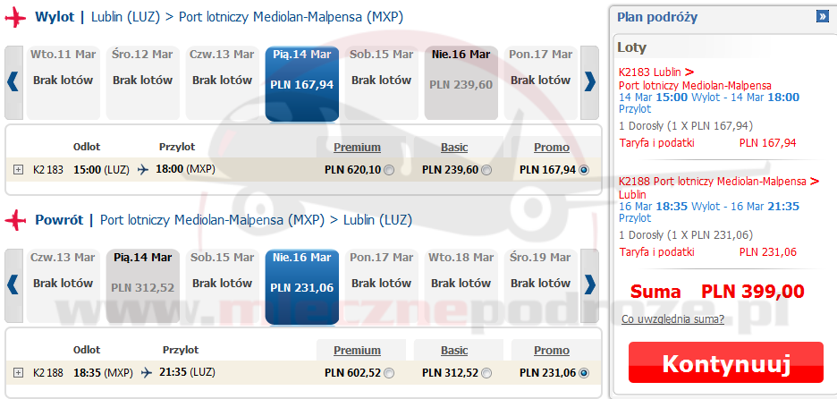Viewport: 837px width, 399px height.
Task: Click outbound date Pią.14 Mar tab
Action: 301,82
